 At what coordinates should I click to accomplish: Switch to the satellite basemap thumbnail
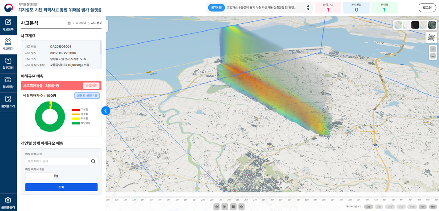click(432, 25)
